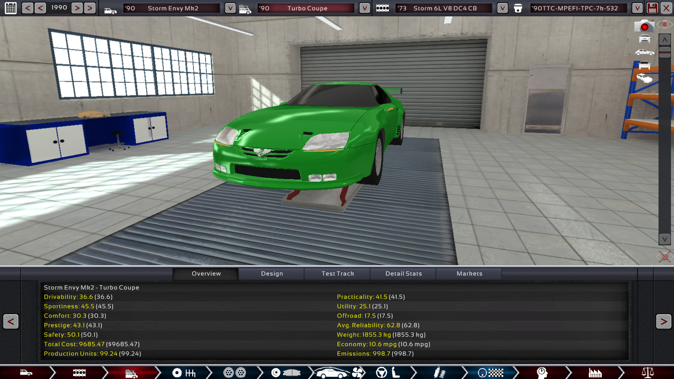Expand the Storm Envy Mk2 model dropdown
Screen dimensions: 674x379
point(230,8)
